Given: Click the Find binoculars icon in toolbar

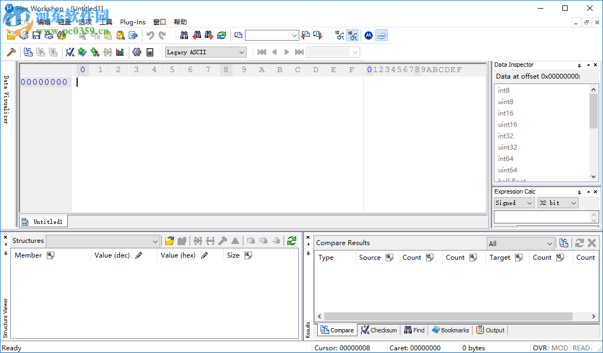Looking at the screenshot, I should click(x=184, y=35).
